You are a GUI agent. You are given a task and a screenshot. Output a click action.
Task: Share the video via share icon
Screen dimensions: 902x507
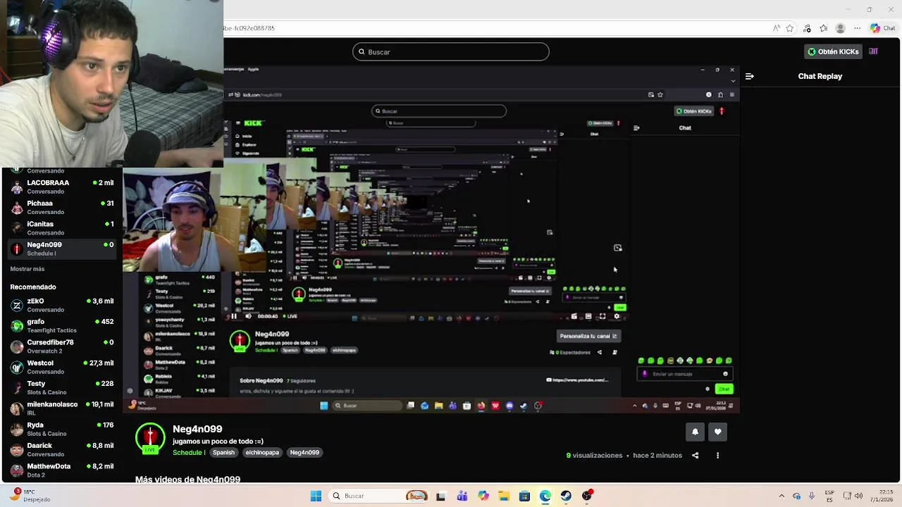pos(695,456)
